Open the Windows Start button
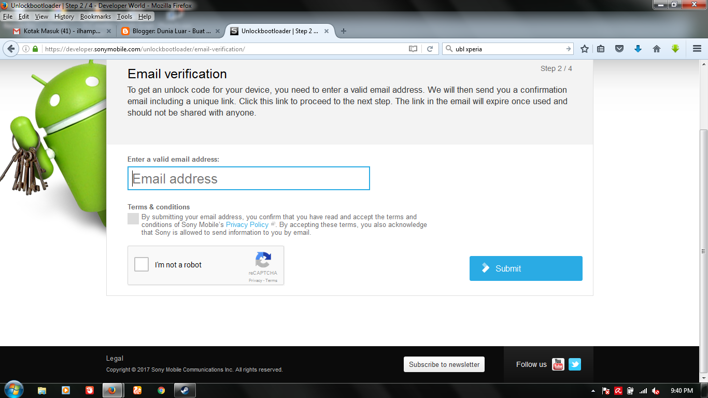The image size is (708, 398). click(x=13, y=390)
